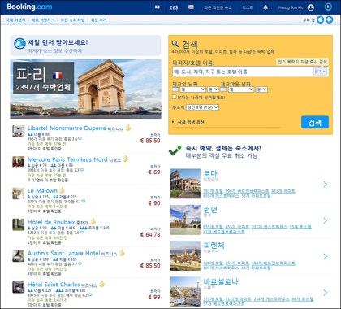Click the magnifier icon beside the 검색 heading
Viewport: 341px width, 309px height.
(x=175, y=43)
